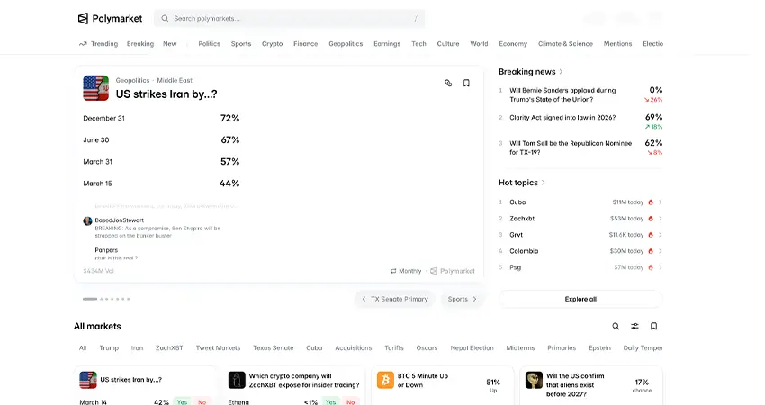This screenshot has height=405, width=765.
Task: Open search icon in All markets
Action: coord(616,326)
